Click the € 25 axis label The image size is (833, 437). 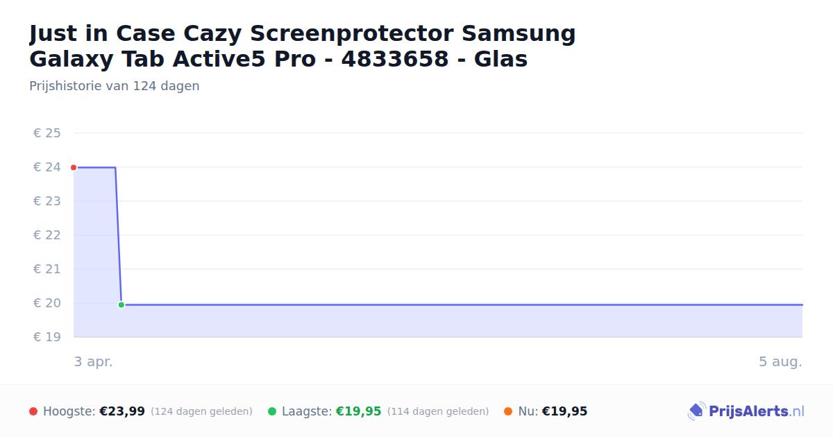coord(47,133)
